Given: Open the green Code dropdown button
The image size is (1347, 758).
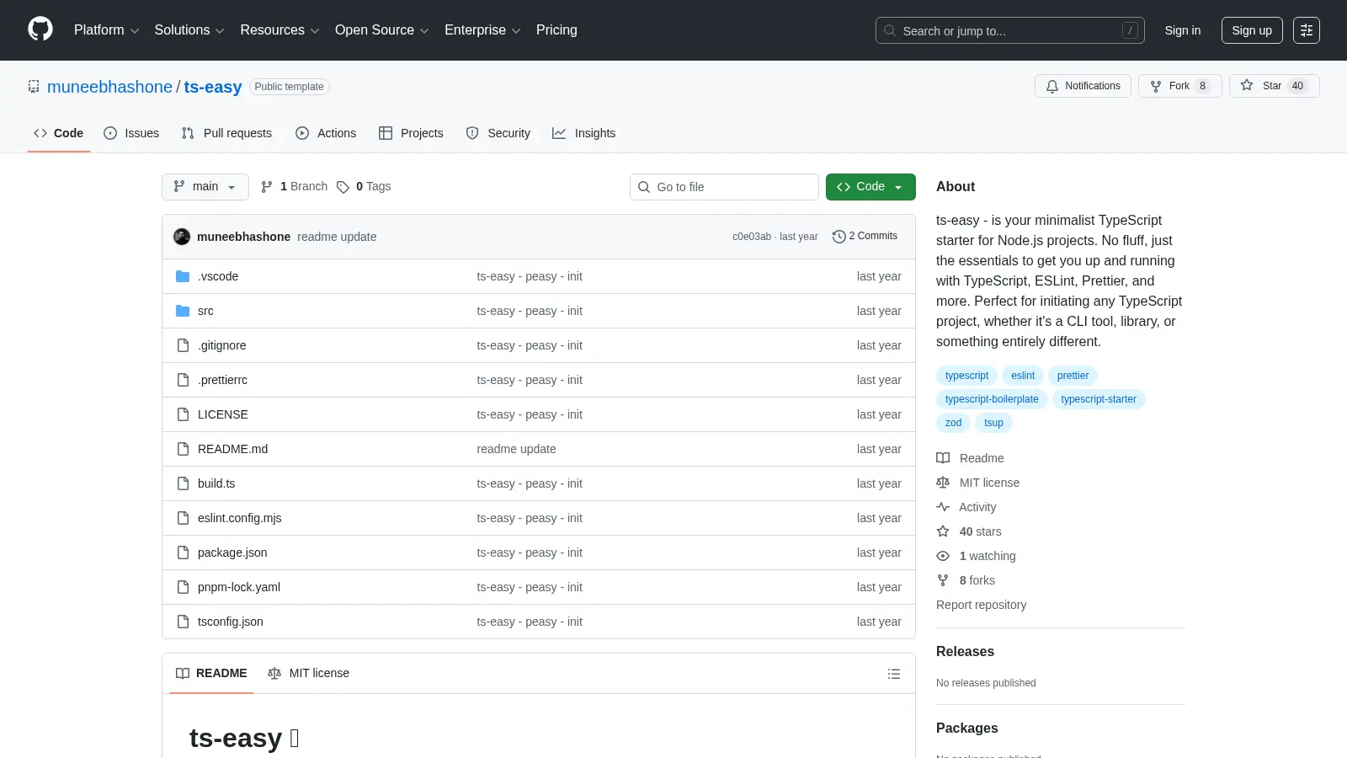Looking at the screenshot, I should point(870,187).
